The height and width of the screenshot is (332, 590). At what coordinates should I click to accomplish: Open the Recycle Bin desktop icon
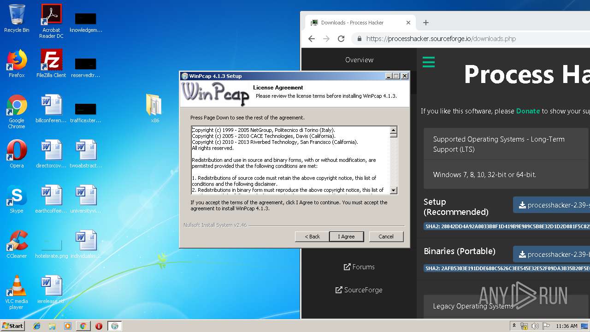(17, 18)
